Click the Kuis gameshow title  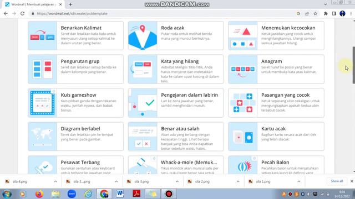(78, 95)
